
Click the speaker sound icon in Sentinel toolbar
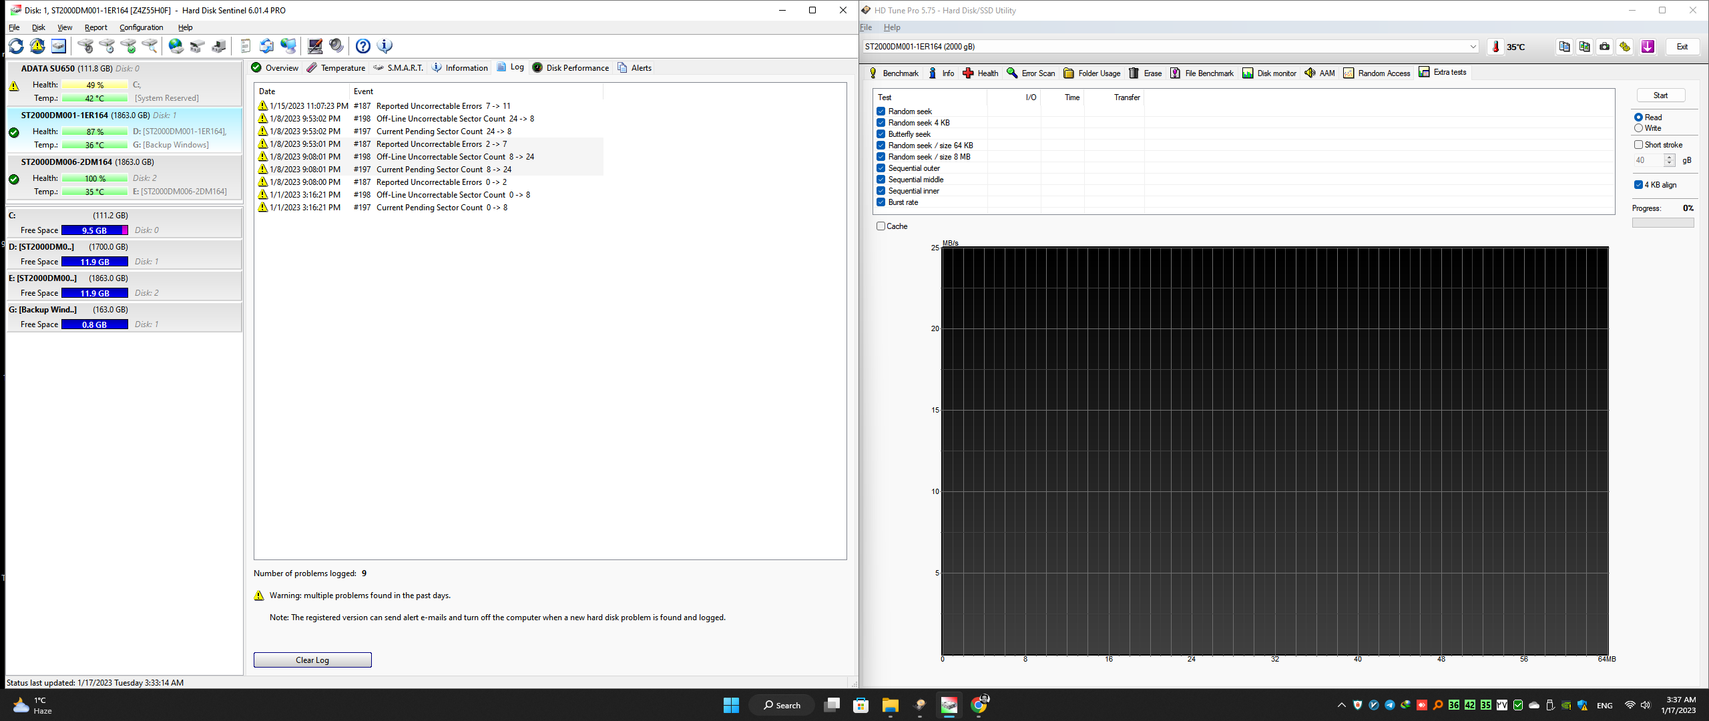pos(336,46)
